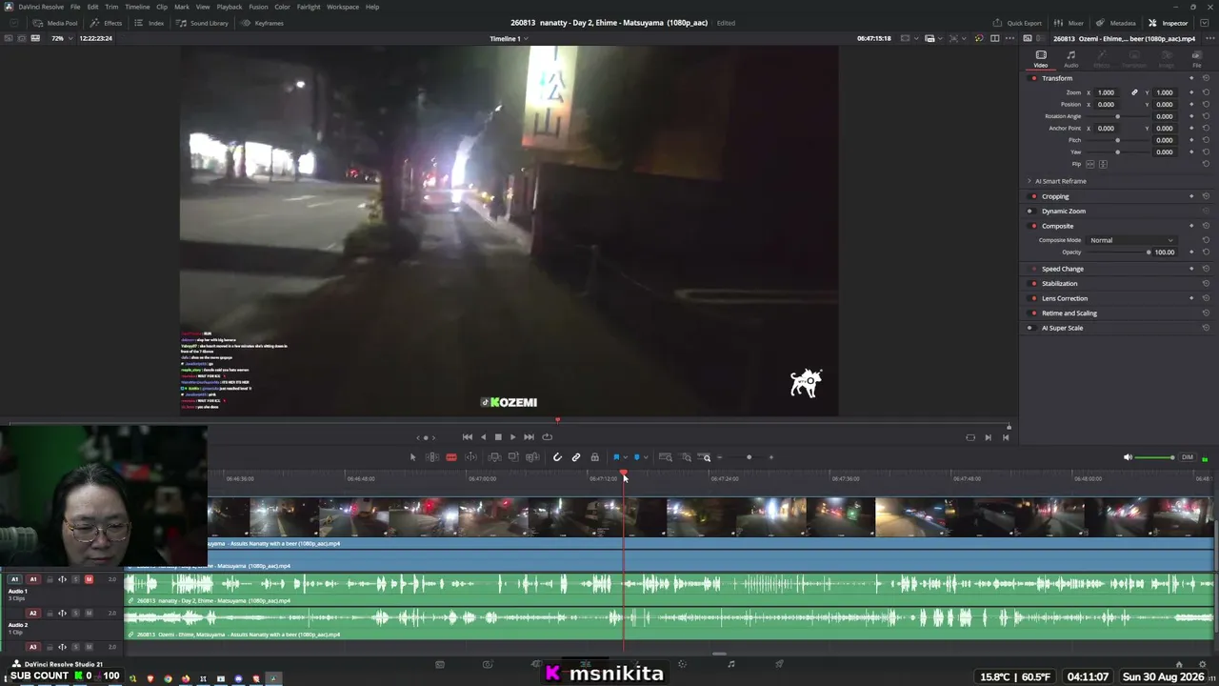Click the Zoom X/Y link icon
This screenshot has height=686, width=1219.
tap(1134, 92)
